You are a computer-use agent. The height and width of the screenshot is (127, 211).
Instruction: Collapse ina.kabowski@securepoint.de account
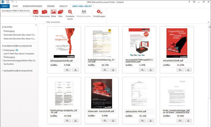(2, 46)
